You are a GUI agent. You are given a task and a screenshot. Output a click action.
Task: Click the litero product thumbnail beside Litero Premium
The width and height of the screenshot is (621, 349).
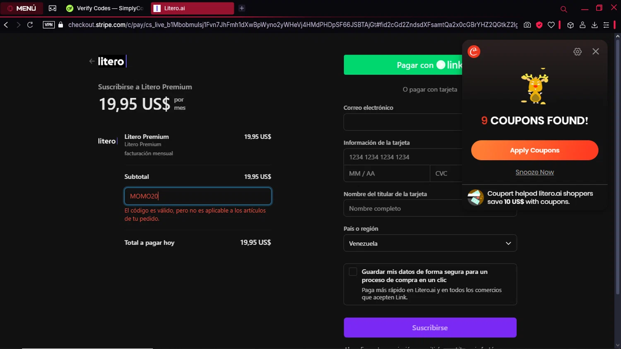(x=108, y=141)
